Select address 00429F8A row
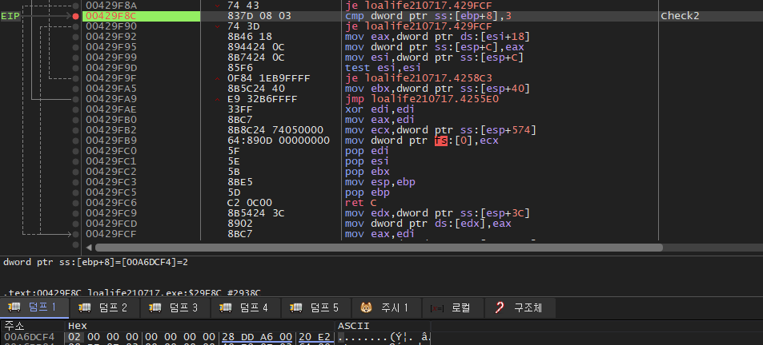Viewport: 763px width, 345px height. tap(111, 6)
